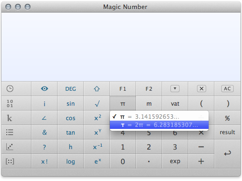The height and width of the screenshot is (181, 242).
Task: Switch the DEG angle mode
Action: tap(71, 89)
